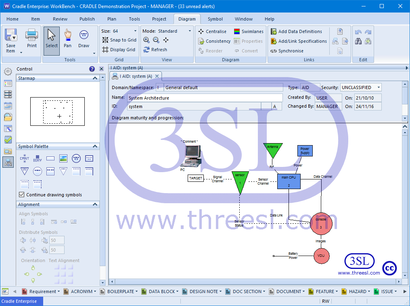
Task: Open the Mode dropdown
Action: tap(190, 31)
